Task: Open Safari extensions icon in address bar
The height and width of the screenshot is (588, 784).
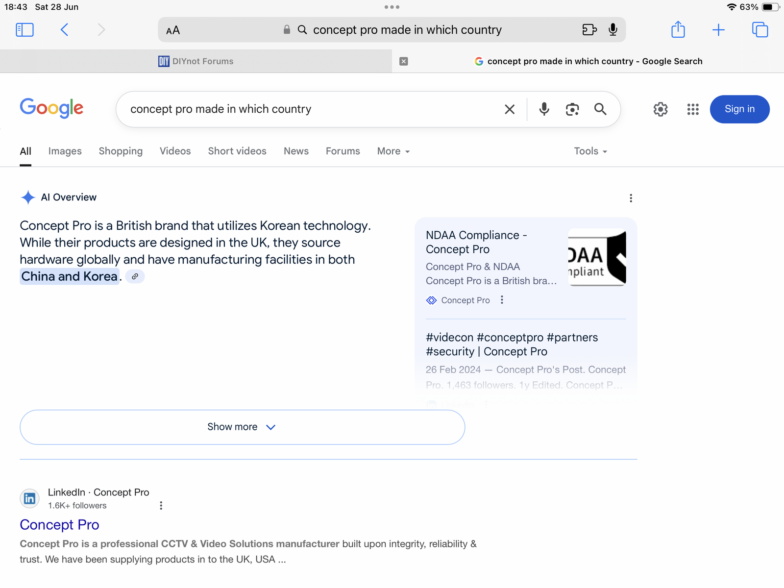Action: click(589, 30)
